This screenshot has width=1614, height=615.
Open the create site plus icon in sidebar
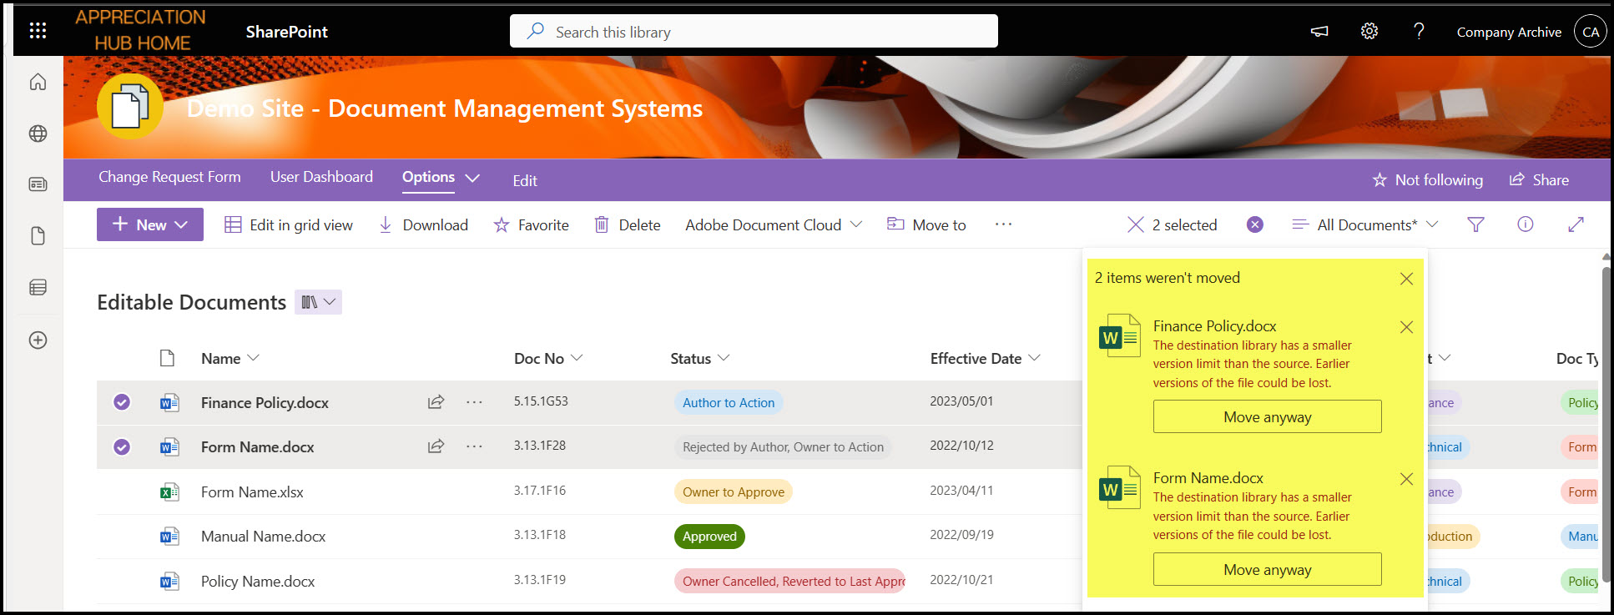(38, 340)
